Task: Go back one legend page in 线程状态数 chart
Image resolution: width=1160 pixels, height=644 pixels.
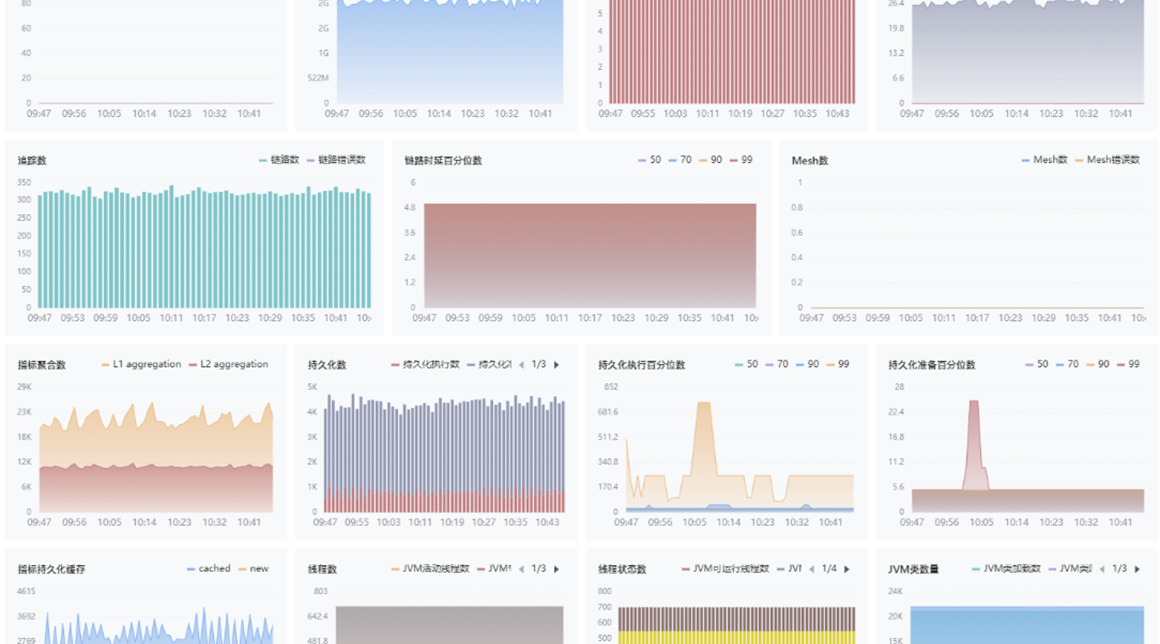Action: (811, 569)
